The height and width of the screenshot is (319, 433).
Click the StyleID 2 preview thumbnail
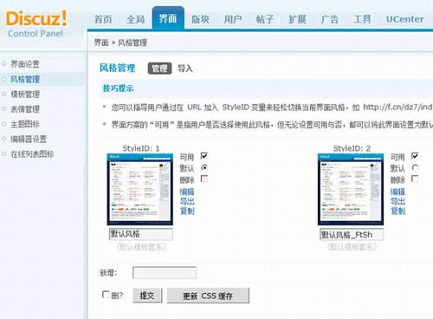point(351,189)
